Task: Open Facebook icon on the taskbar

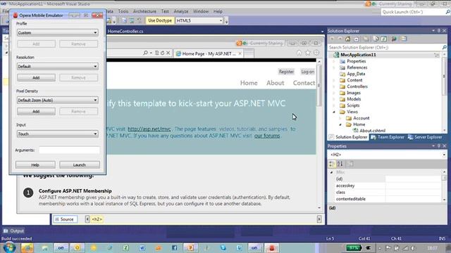Action: (x=174, y=248)
